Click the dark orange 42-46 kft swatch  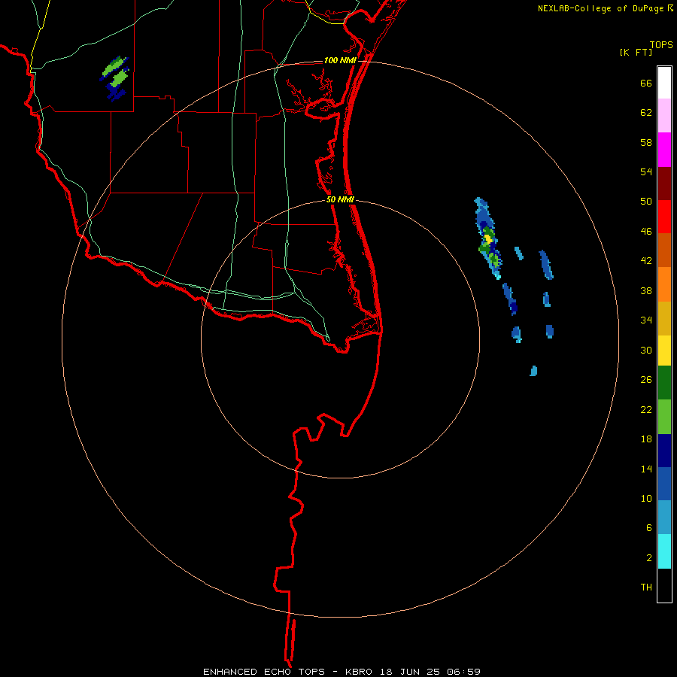[664, 250]
